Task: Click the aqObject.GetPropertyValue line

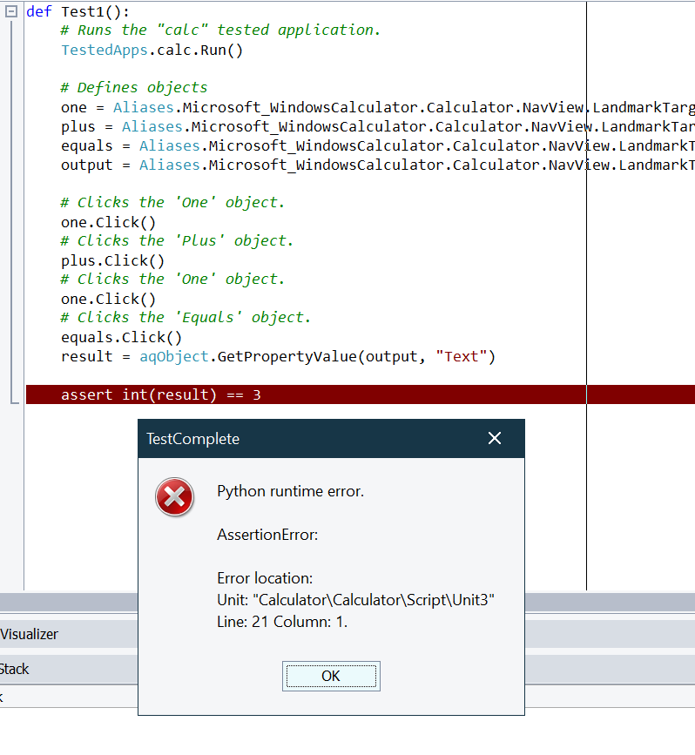Action: tap(278, 357)
